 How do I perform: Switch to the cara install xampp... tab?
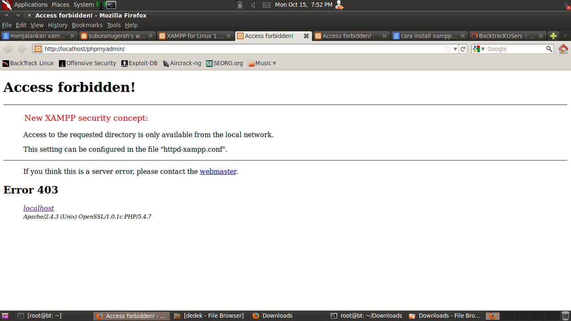(x=429, y=36)
